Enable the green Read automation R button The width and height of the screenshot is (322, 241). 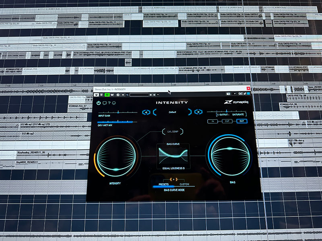107,95
